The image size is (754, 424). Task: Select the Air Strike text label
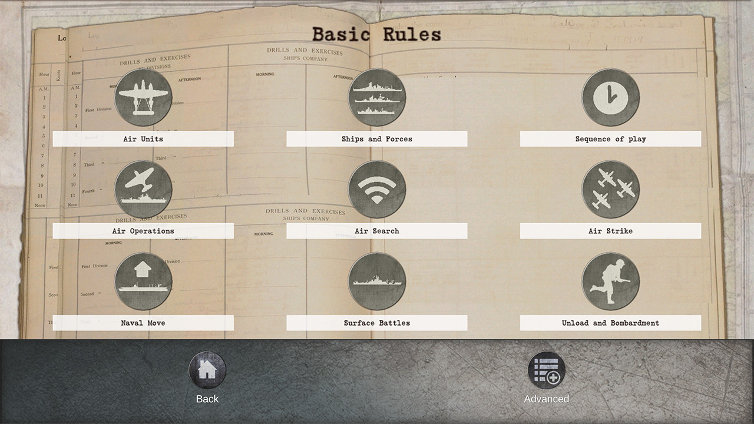tap(610, 231)
